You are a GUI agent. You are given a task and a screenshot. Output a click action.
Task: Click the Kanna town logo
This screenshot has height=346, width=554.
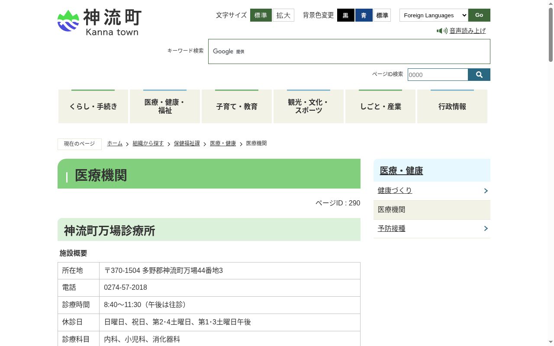pyautogui.click(x=100, y=22)
